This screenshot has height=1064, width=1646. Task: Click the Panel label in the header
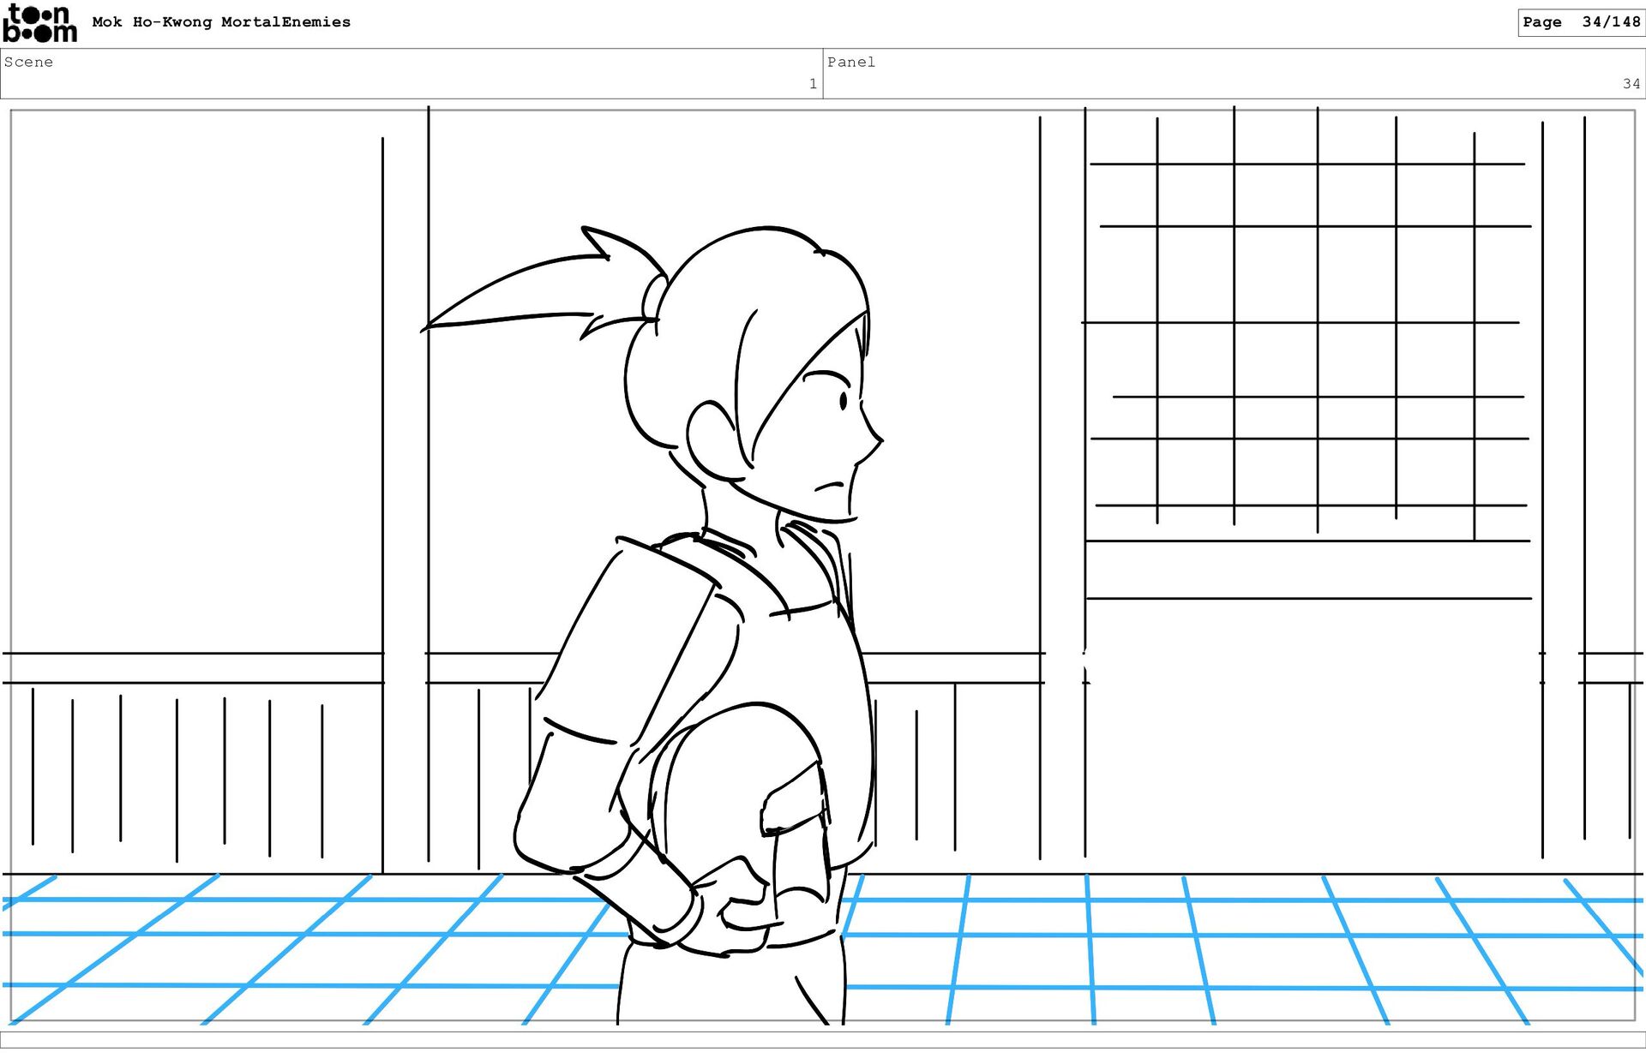point(850,62)
